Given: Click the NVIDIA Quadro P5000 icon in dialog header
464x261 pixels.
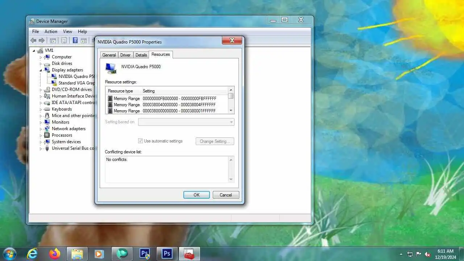Looking at the screenshot, I should [x=111, y=68].
